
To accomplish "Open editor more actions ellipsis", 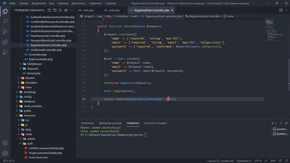I will coord(286,10).
